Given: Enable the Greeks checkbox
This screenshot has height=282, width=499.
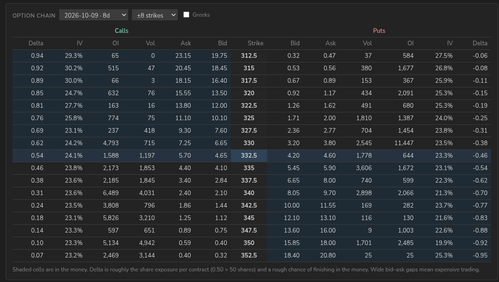Looking at the screenshot, I should tap(187, 15).
